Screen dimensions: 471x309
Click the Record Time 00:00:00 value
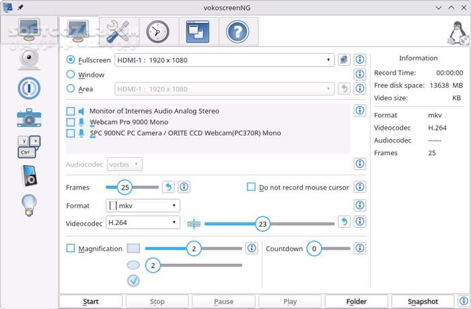point(449,73)
